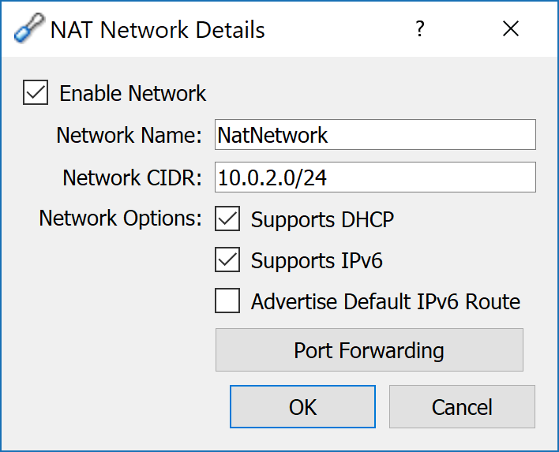The width and height of the screenshot is (559, 452).
Task: Click the Enable Network label text
Action: click(x=133, y=93)
